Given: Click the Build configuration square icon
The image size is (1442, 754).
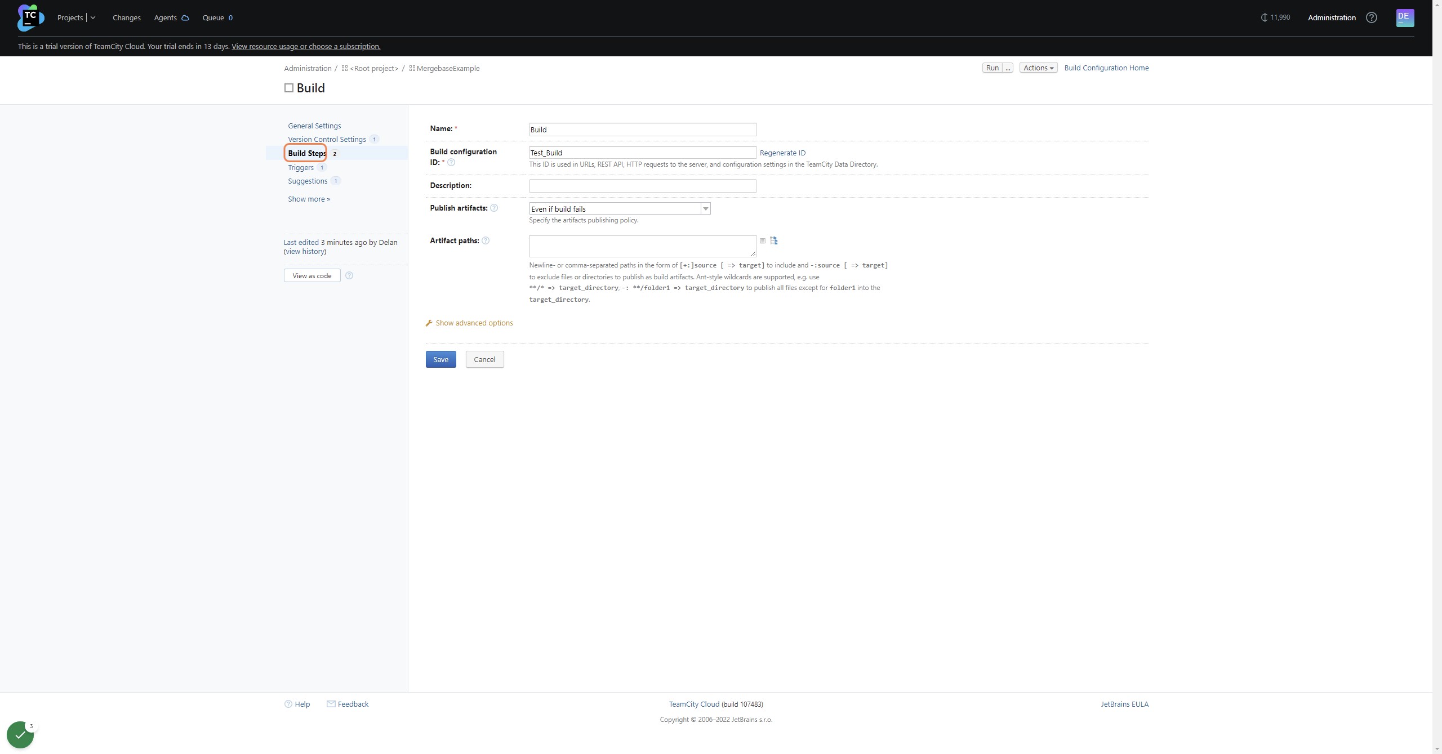Looking at the screenshot, I should pyautogui.click(x=289, y=88).
